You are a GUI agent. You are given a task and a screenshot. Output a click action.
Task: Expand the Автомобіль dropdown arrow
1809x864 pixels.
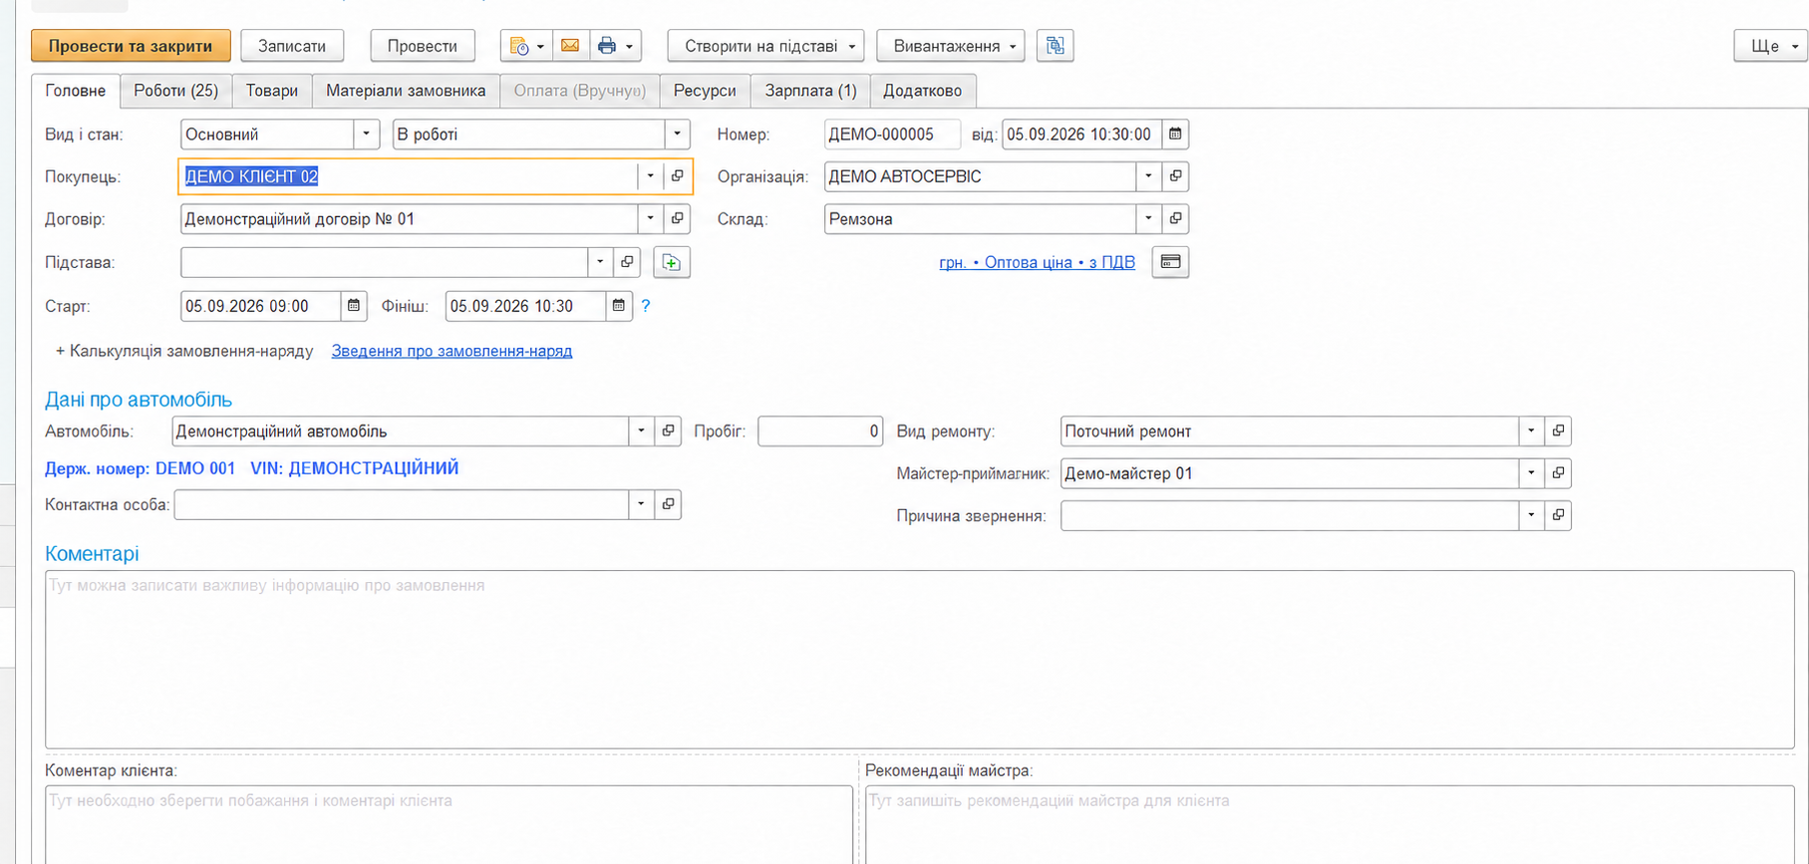641,432
